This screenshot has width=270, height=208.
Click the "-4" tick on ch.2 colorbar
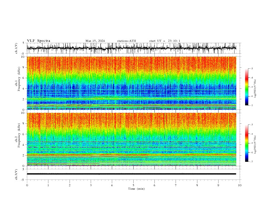tap(251, 134)
